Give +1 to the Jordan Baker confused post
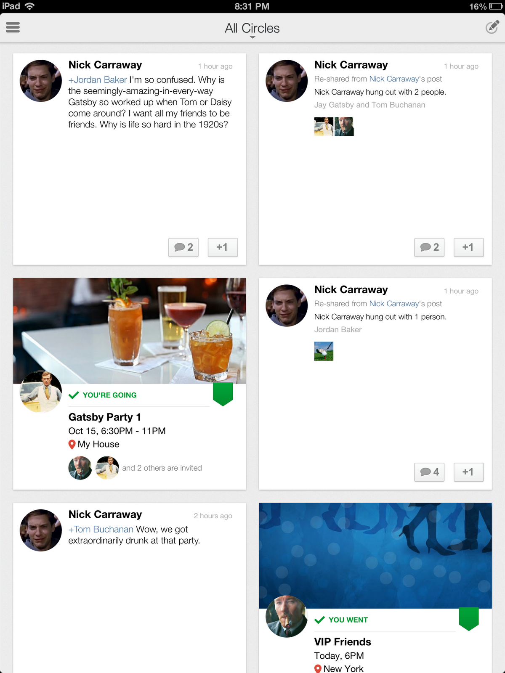505x673 pixels. click(x=223, y=247)
